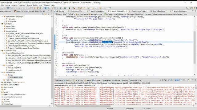Switch to the Git Staging tab
The image size is (197, 110).
pos(59,11)
